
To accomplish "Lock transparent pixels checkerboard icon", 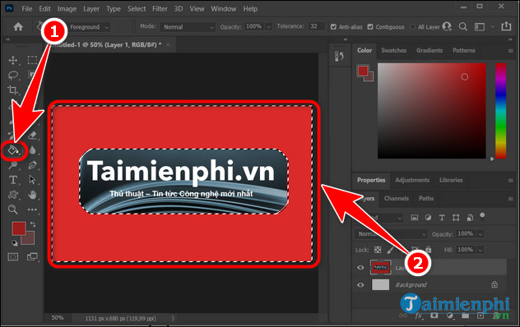I will tap(378, 250).
